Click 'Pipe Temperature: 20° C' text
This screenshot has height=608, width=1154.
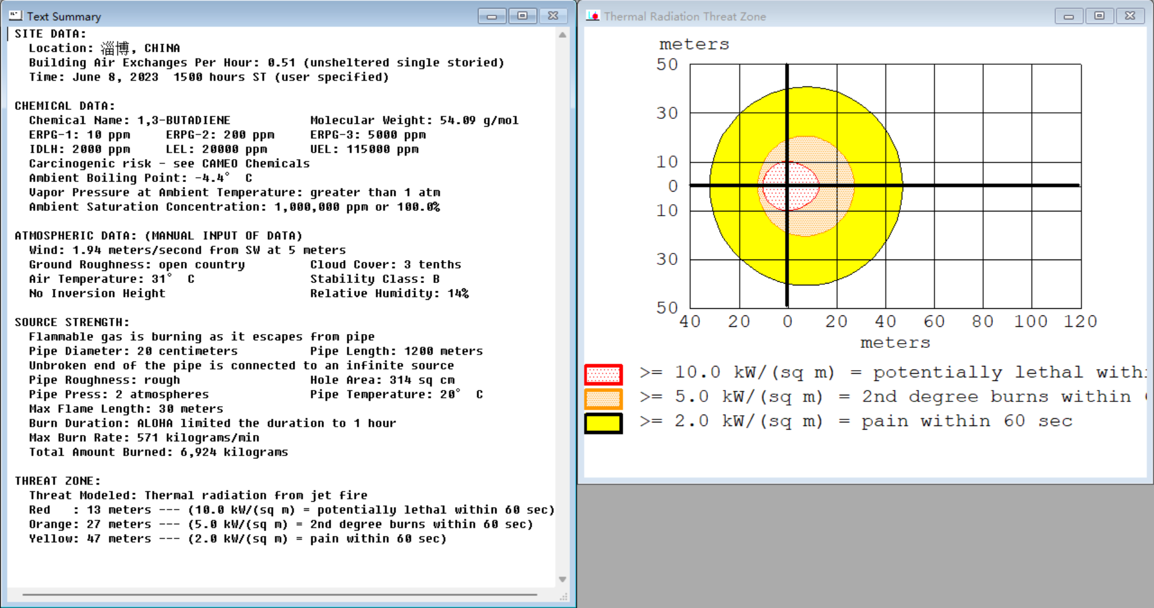point(397,394)
